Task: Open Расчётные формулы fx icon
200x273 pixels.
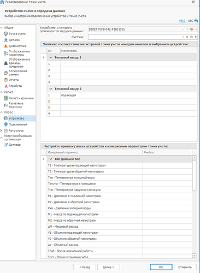Action: click(6, 105)
